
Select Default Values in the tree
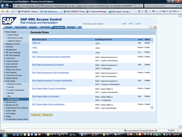[x=13, y=35]
